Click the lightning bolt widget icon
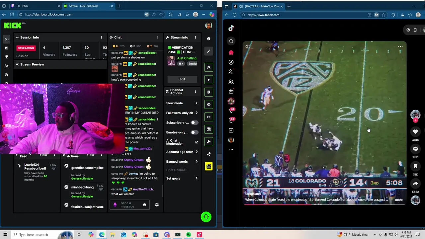Screen dimensions: 425x239 pyautogui.click(x=209, y=80)
